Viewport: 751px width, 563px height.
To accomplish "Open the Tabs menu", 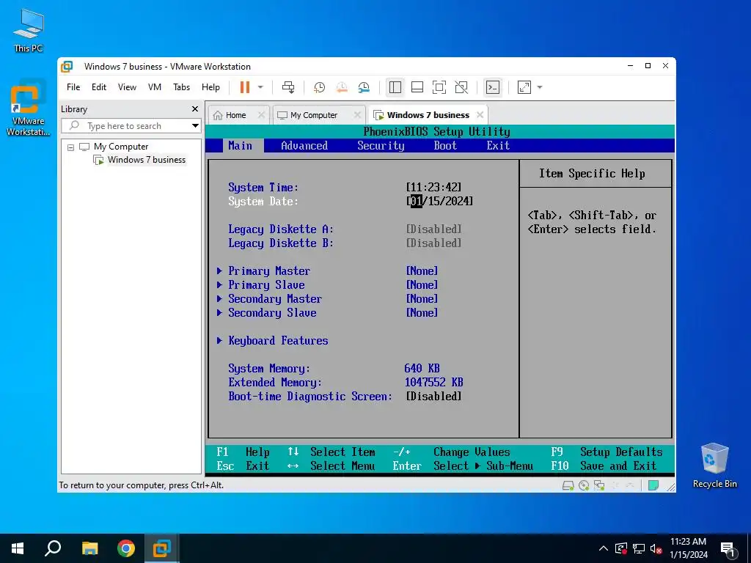I will pos(182,87).
